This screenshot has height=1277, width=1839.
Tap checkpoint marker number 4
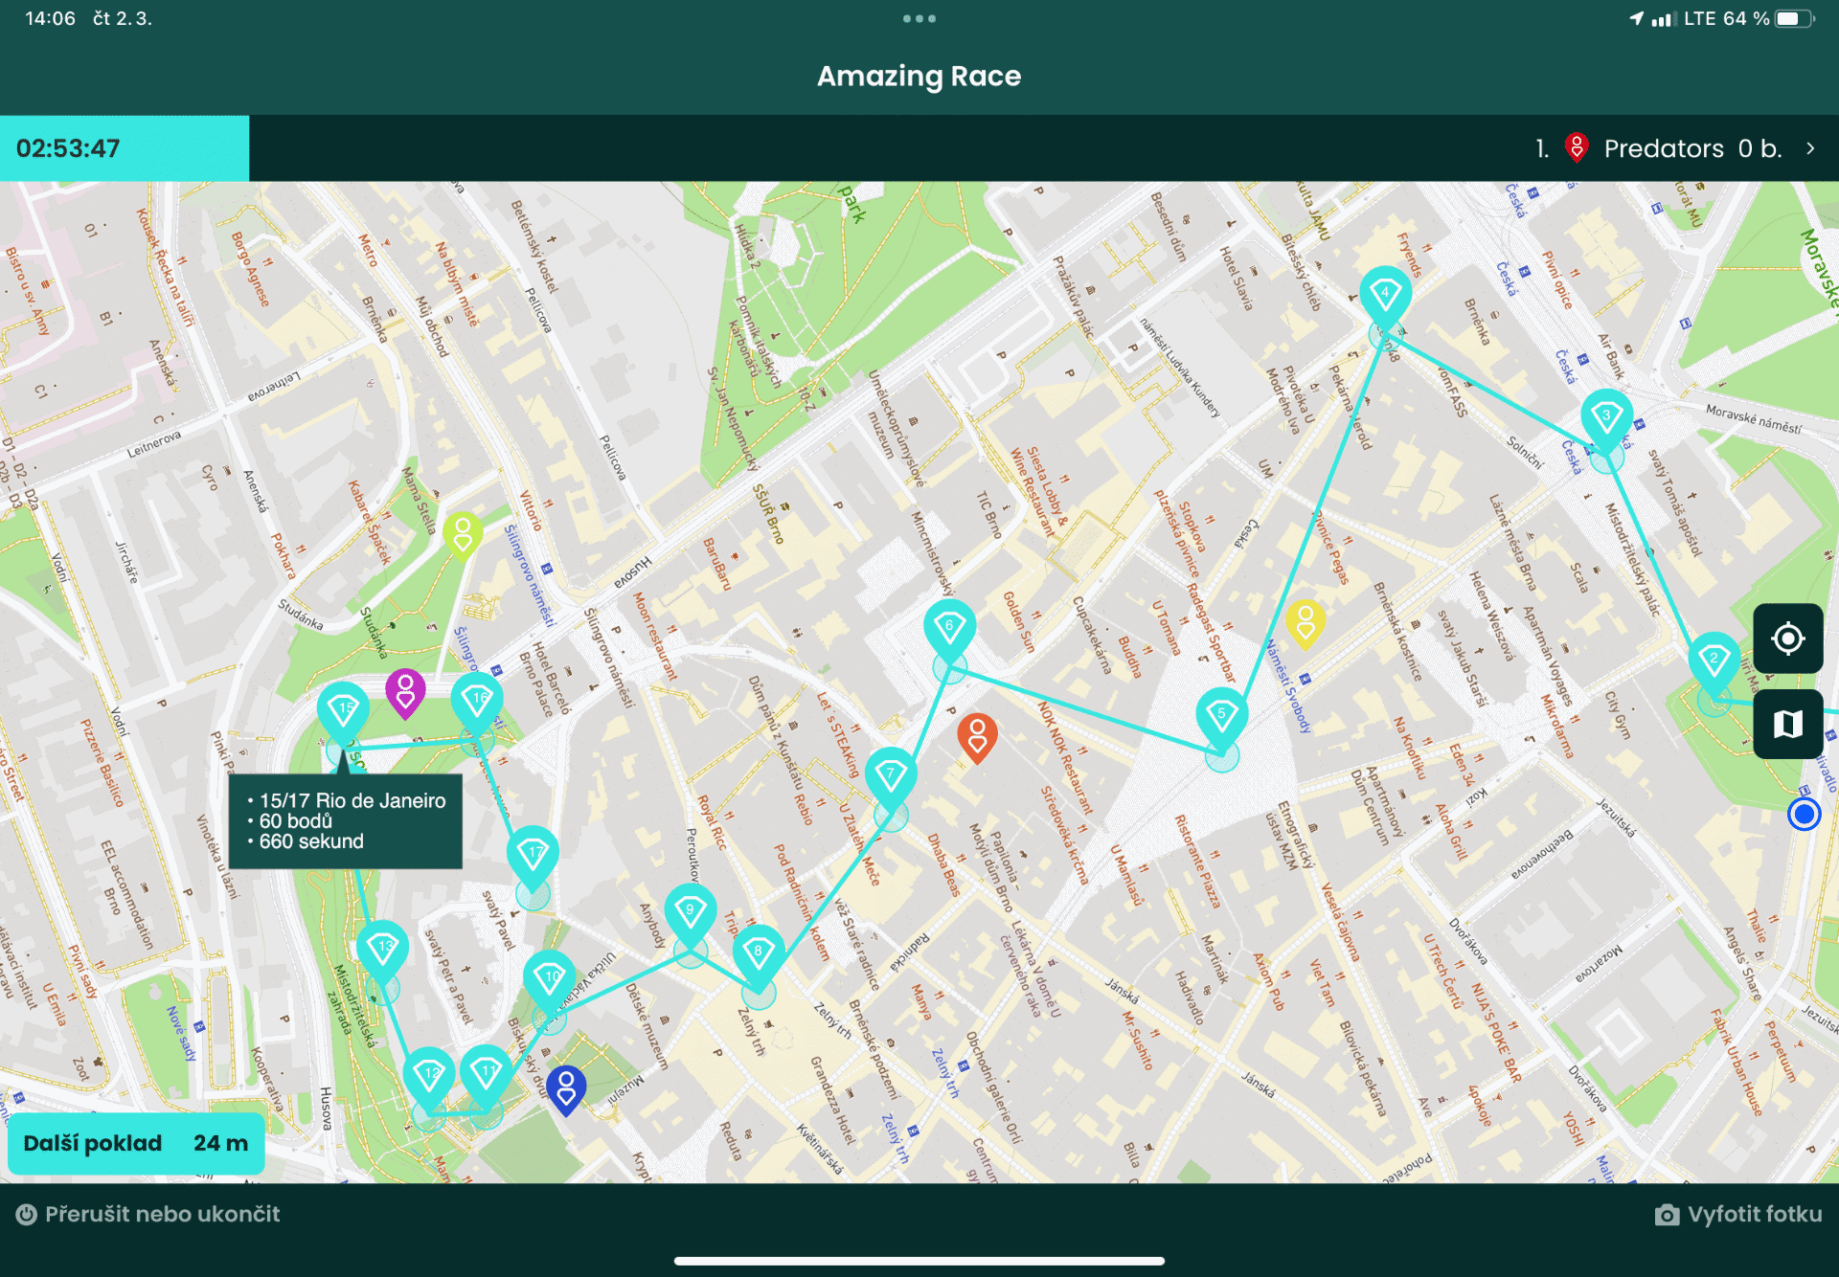coord(1385,296)
